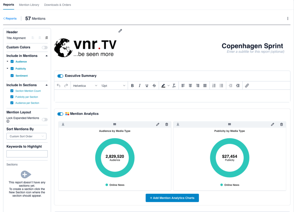Click the numbered list icon
The image size is (294, 212).
pyautogui.click(x=214, y=86)
